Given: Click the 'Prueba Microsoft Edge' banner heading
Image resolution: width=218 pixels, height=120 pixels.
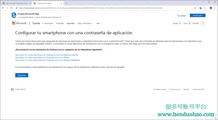Looking at the screenshot, I should click(x=28, y=14).
